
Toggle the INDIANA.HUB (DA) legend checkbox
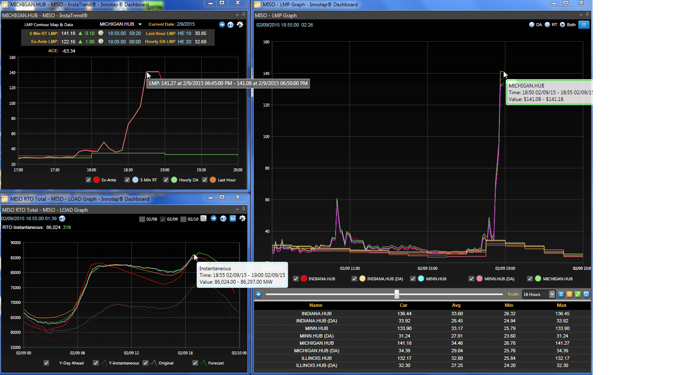355,279
